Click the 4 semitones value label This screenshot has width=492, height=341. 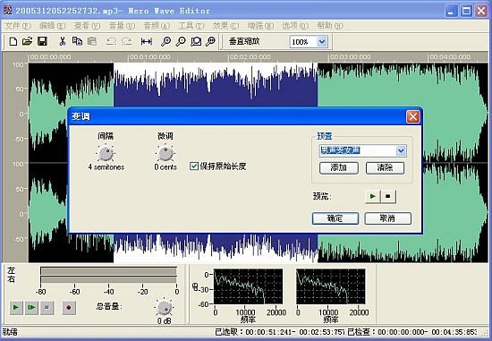point(106,167)
